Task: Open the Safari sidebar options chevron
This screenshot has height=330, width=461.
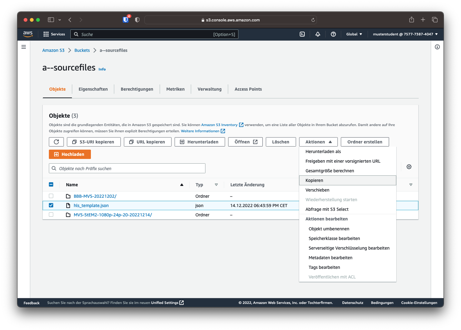Action: pyautogui.click(x=59, y=20)
